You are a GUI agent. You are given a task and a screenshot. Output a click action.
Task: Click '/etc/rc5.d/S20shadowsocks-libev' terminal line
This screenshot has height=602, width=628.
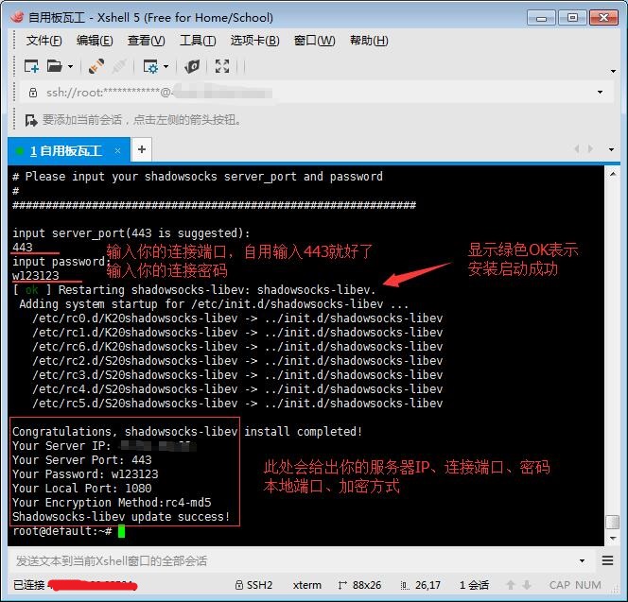pyautogui.click(x=237, y=404)
